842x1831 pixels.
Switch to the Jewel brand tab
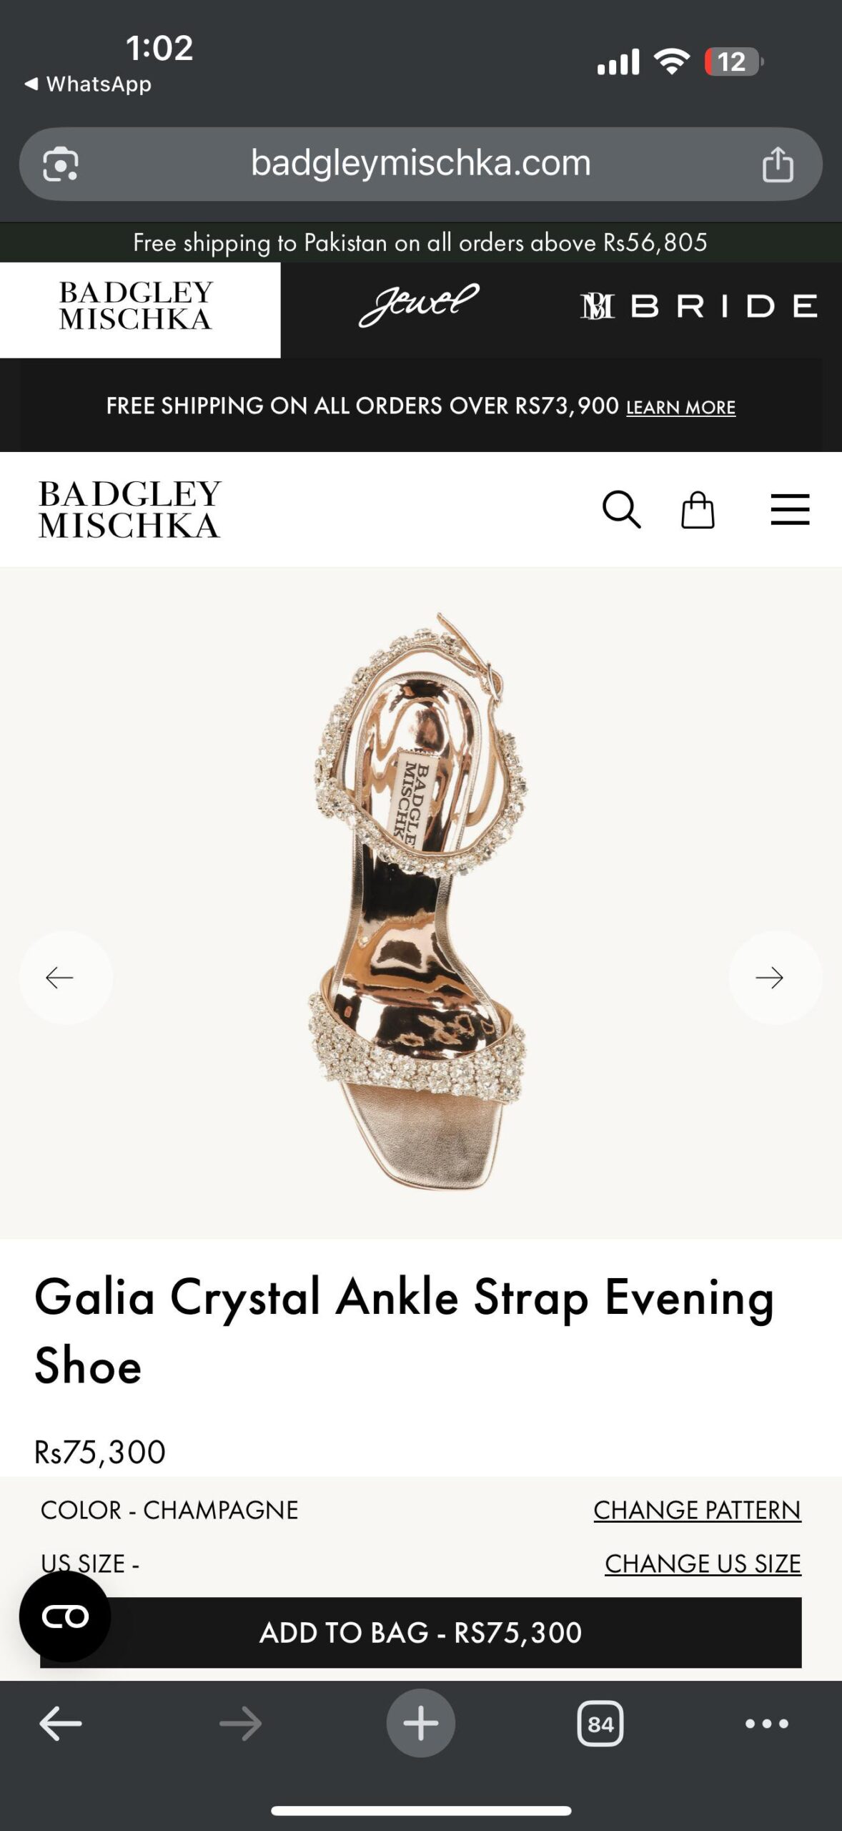pos(419,305)
